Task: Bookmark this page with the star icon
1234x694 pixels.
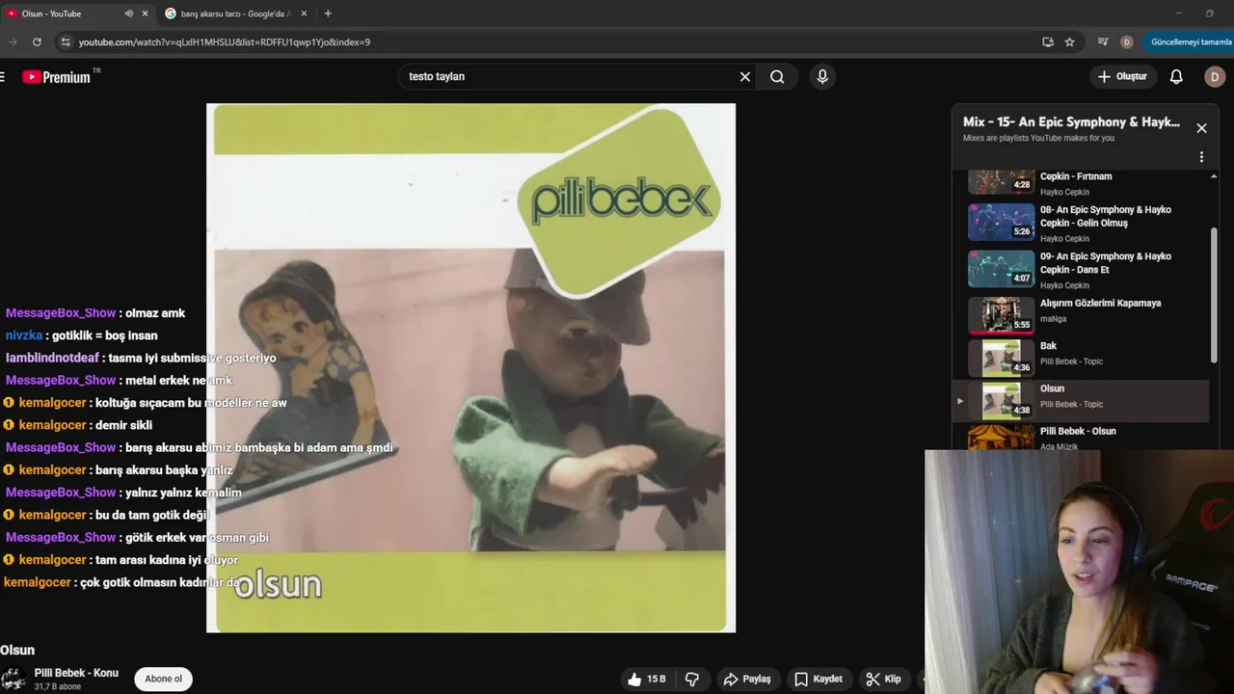Action: pos(1069,41)
